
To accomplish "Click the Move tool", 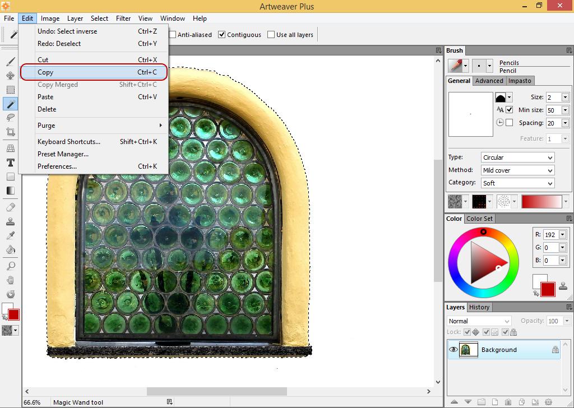I will click(x=11, y=76).
